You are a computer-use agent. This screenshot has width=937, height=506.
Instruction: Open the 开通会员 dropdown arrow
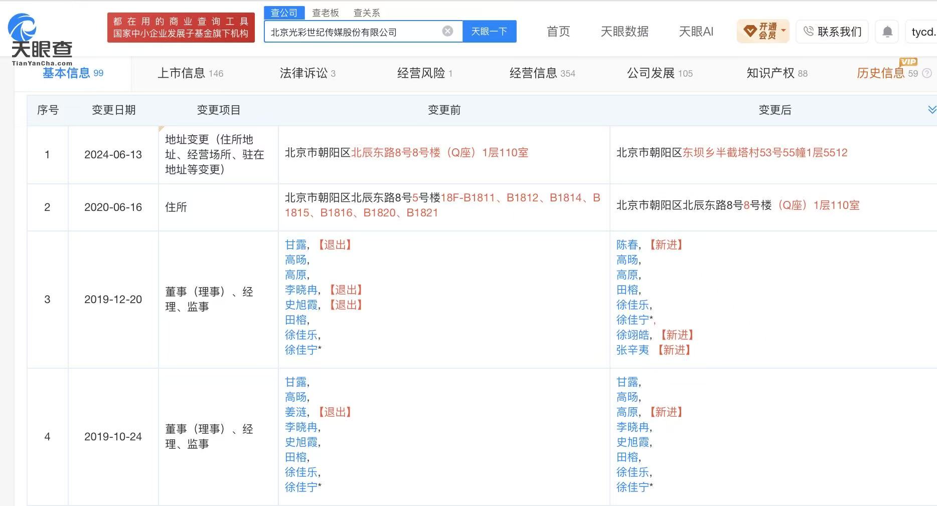784,31
